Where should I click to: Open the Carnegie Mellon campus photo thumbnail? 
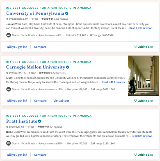point(143,76)
